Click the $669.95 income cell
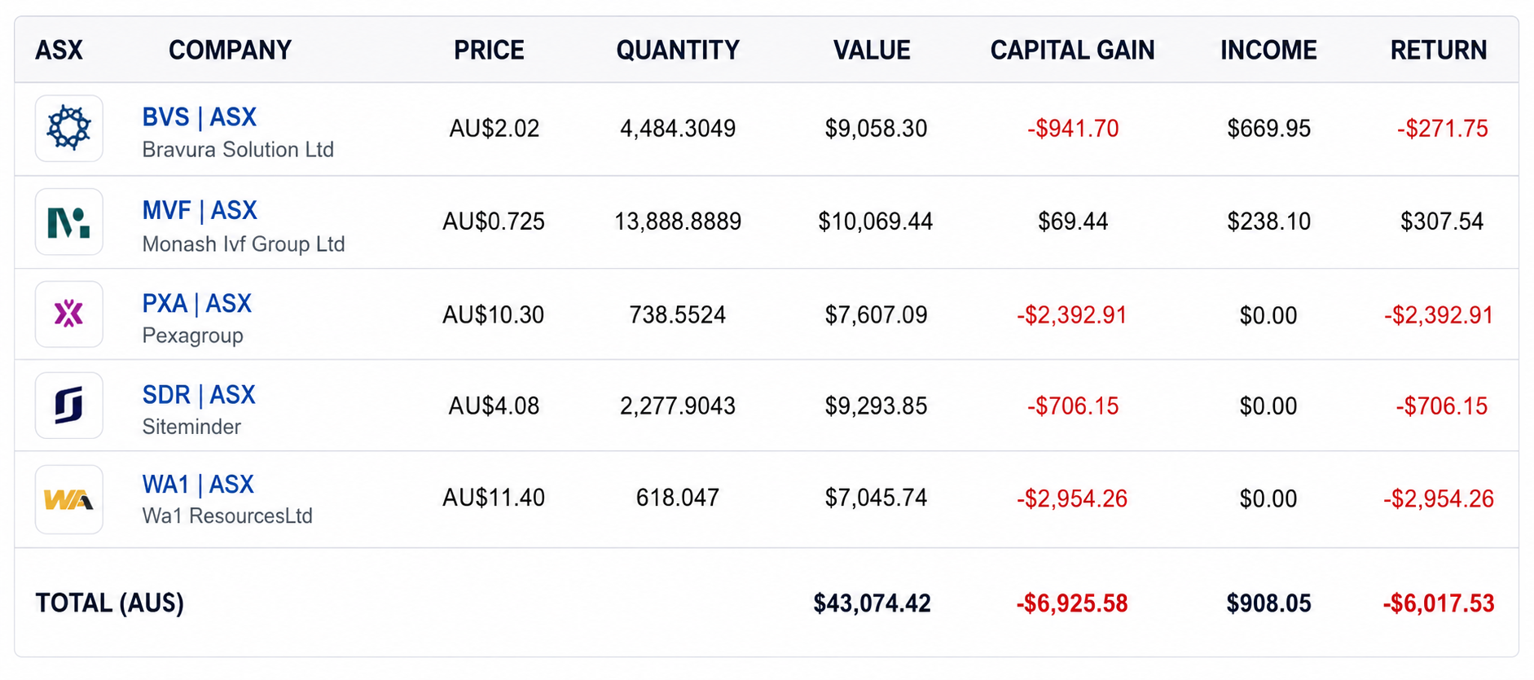 pyautogui.click(x=1269, y=129)
